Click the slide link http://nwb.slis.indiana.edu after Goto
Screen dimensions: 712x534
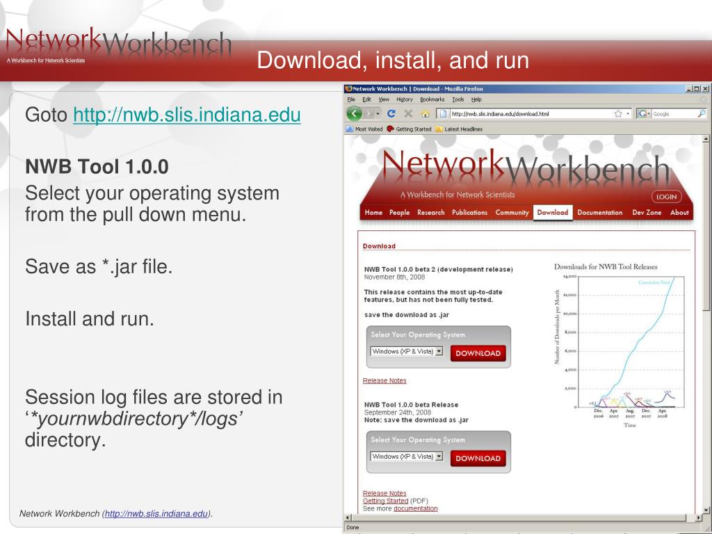(186, 115)
